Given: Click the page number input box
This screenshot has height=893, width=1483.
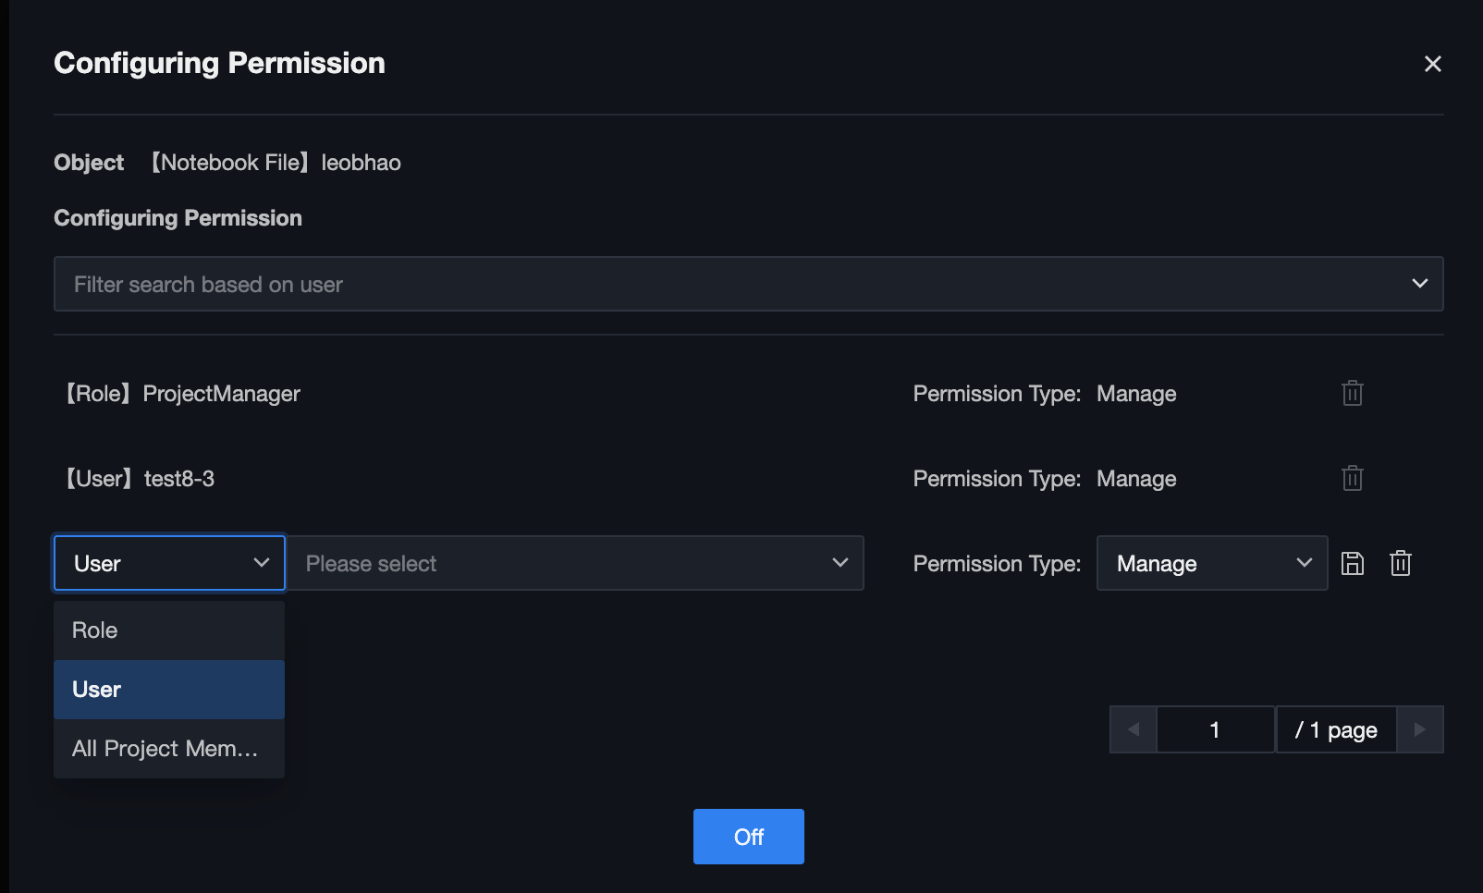Looking at the screenshot, I should coord(1215,730).
